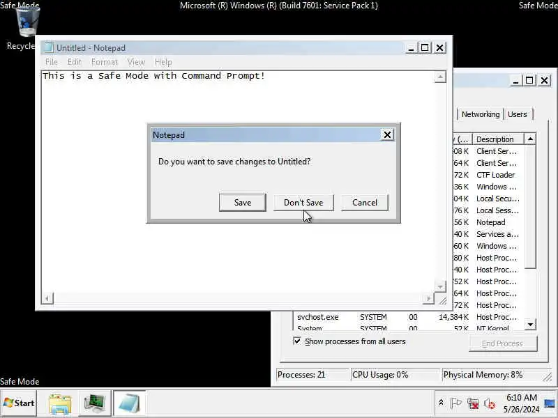558x418 pixels.
Task: Open the Notepad Edit menu
Action: tap(75, 62)
